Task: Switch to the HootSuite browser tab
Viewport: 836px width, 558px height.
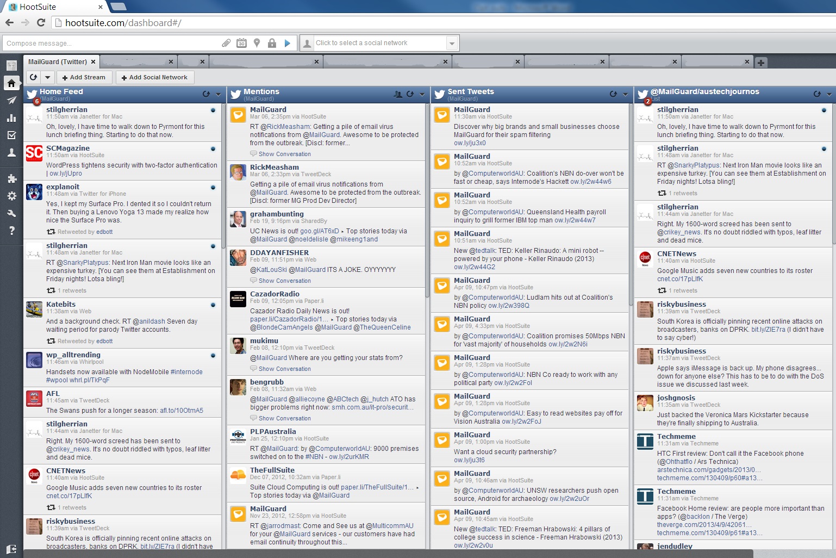Action: (x=54, y=7)
